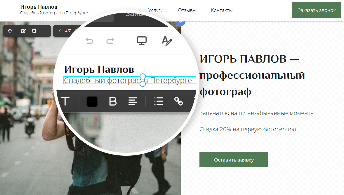Select header subtitle Свадебный фотограф в Петербурге
This screenshot has width=344, height=195.
(54, 13)
